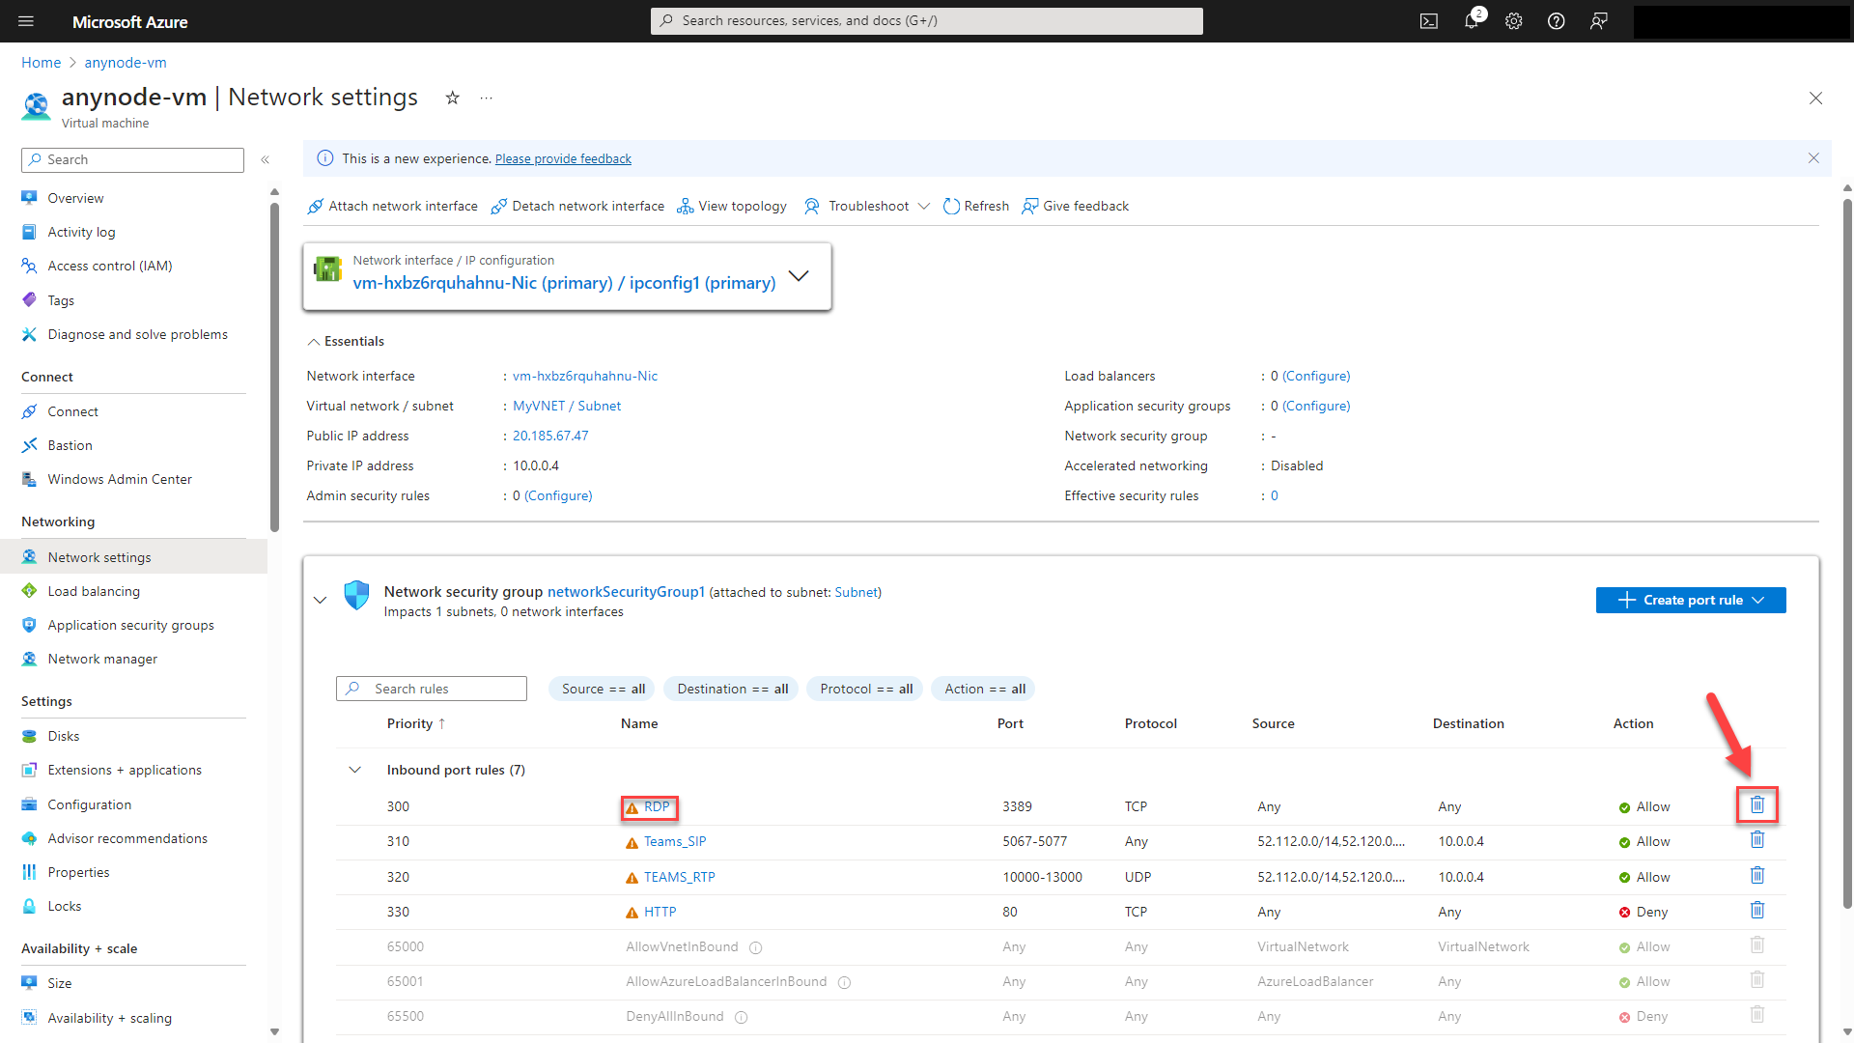Image resolution: width=1854 pixels, height=1043 pixels.
Task: Collapse the Inbound port rules section
Action: pos(356,769)
